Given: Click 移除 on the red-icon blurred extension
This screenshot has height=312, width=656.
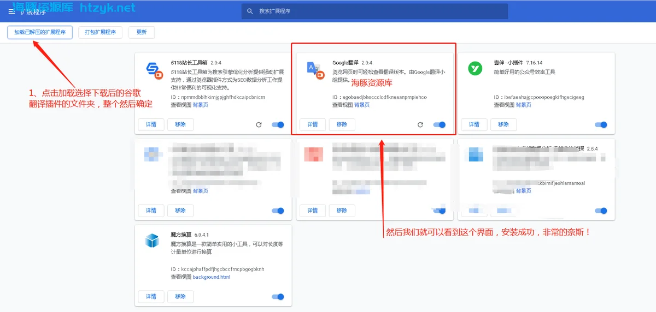Looking at the screenshot, I should [342, 211].
